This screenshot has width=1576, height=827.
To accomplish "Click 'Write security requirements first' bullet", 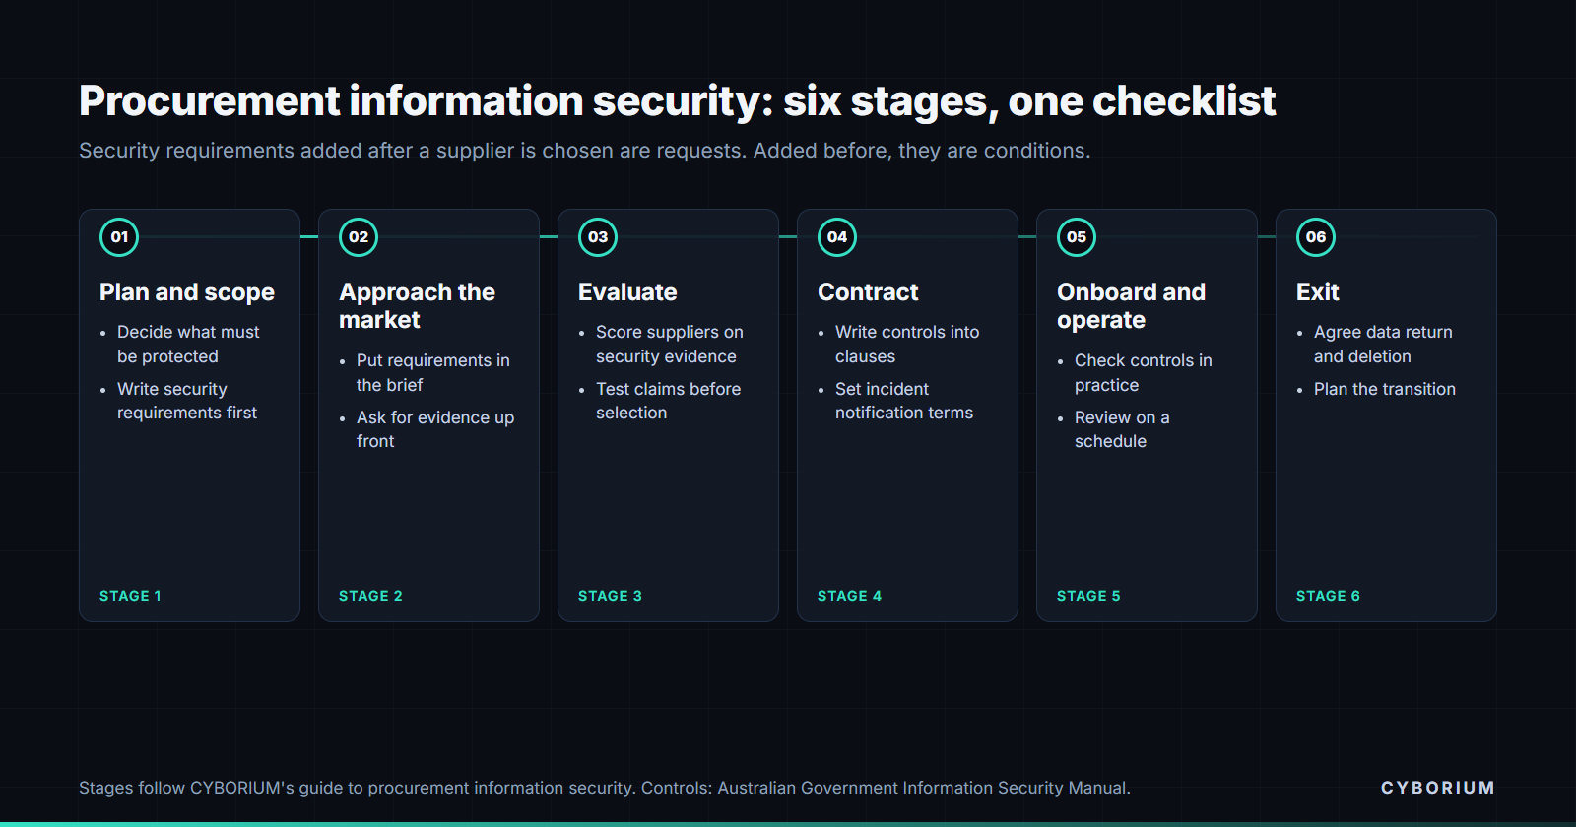I will click(187, 401).
